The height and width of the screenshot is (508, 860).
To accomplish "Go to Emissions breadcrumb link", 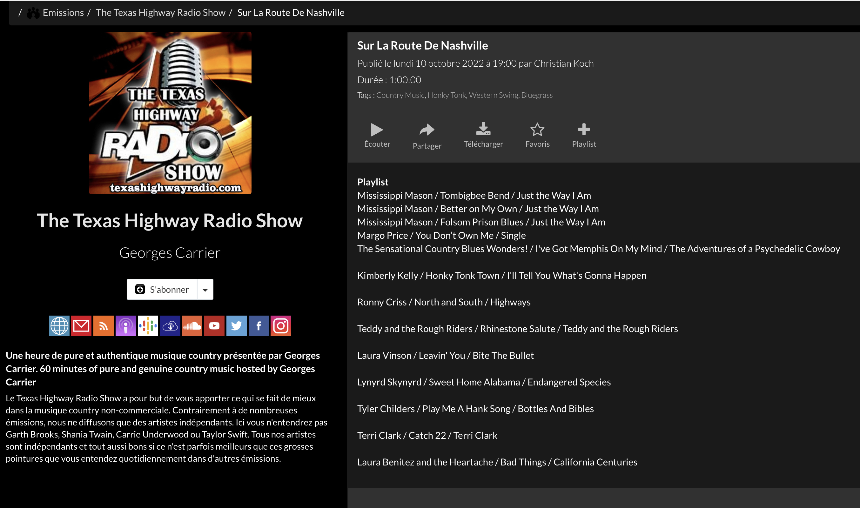I will 63,13.
